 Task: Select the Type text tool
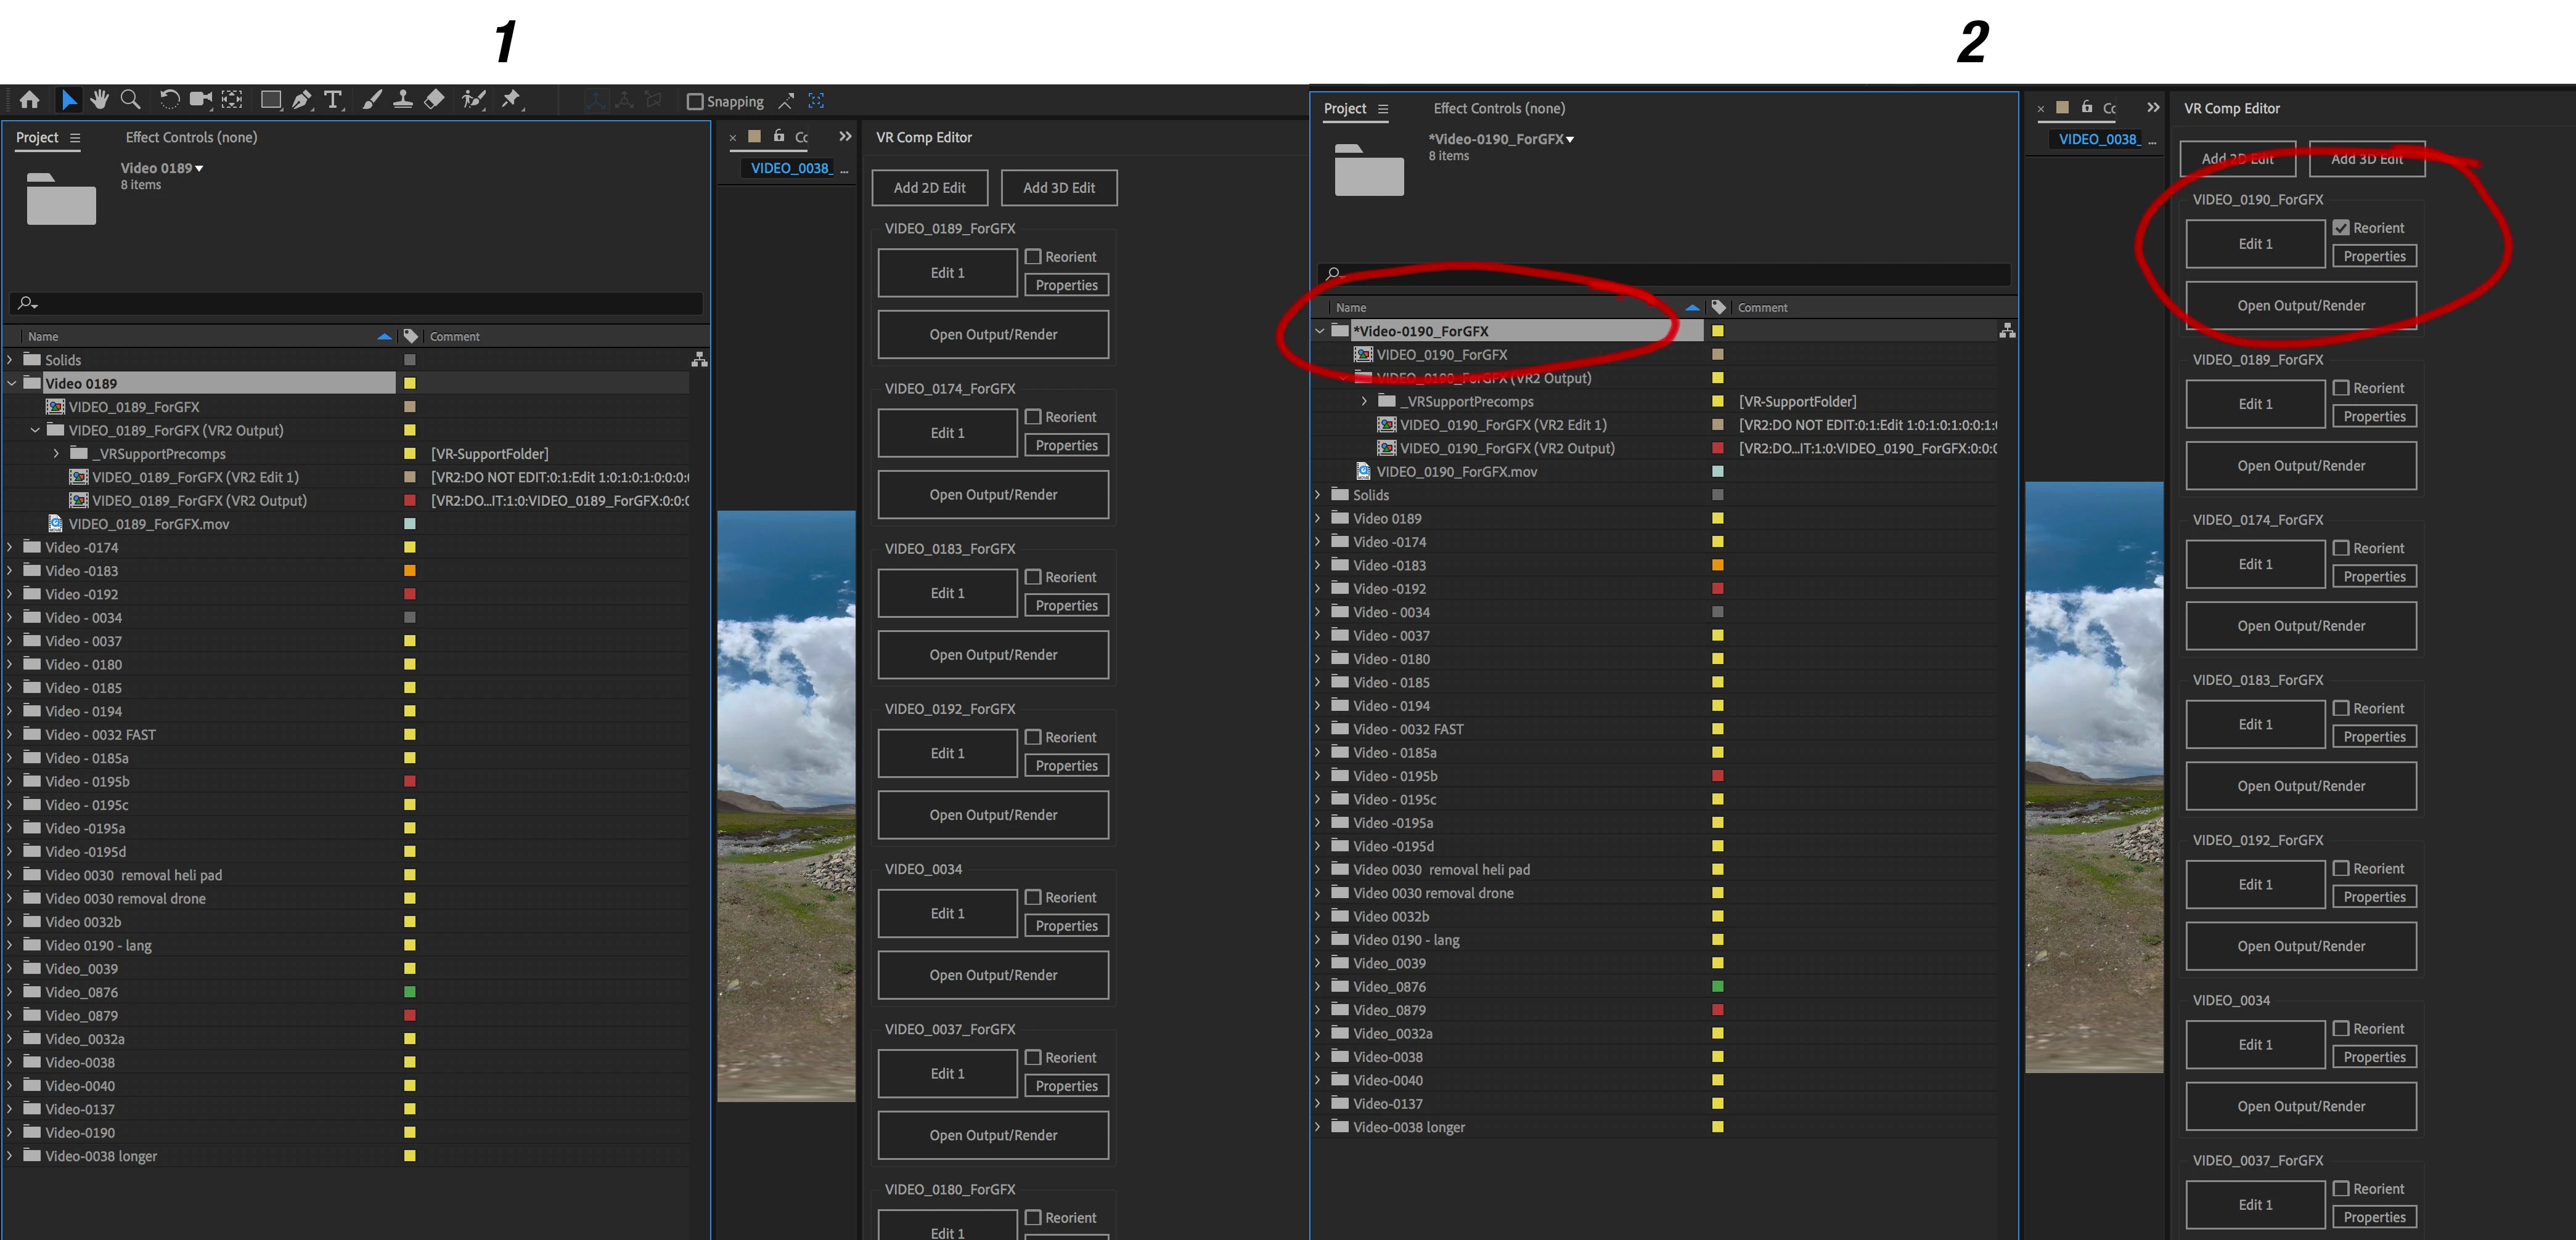point(333,100)
